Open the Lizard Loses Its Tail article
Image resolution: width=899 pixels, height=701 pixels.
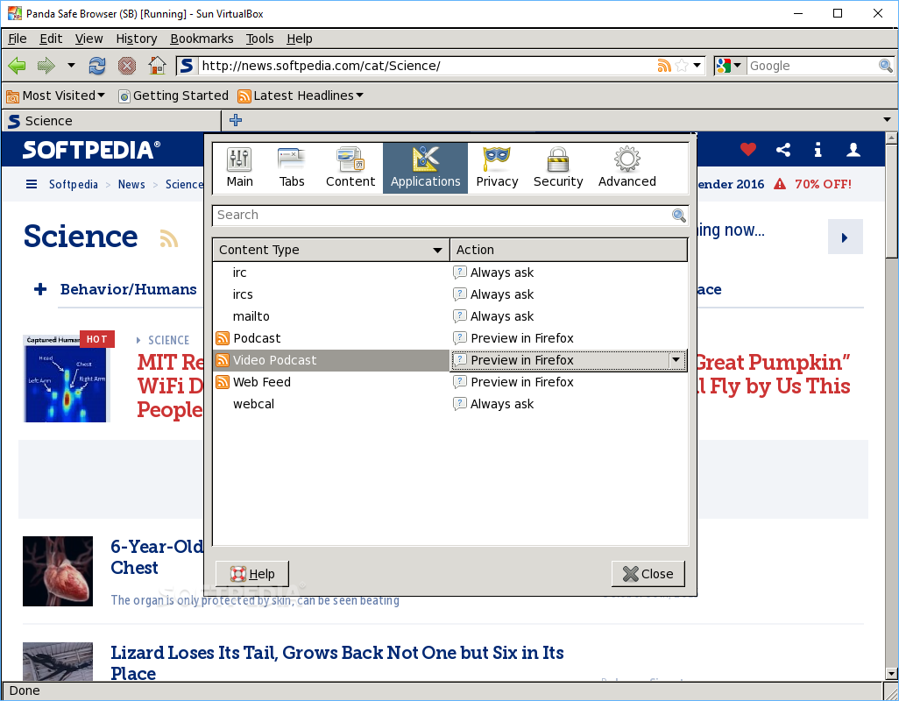(337, 662)
